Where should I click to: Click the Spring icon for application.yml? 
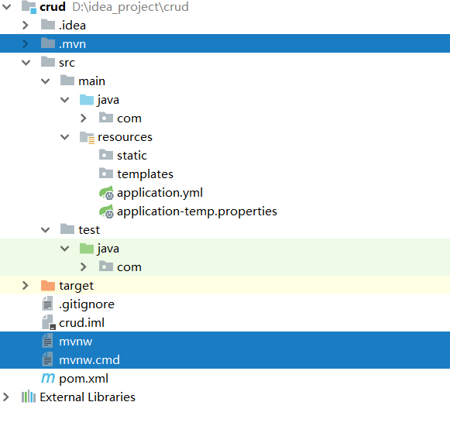click(106, 193)
